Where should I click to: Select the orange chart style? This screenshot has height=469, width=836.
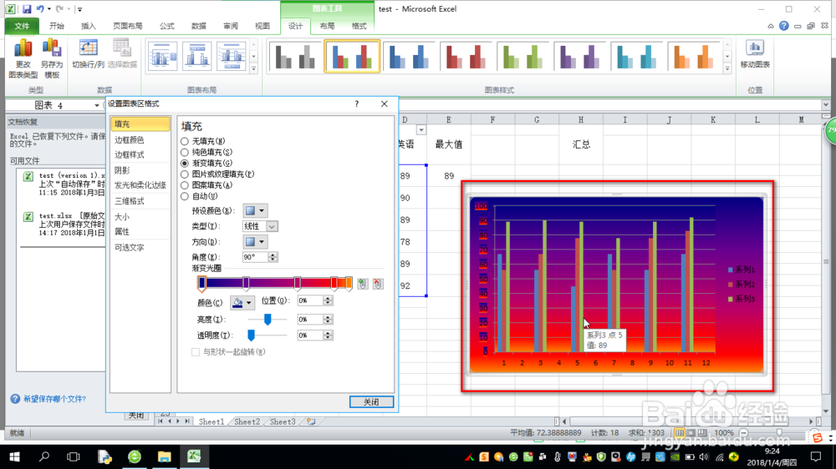click(x=694, y=56)
